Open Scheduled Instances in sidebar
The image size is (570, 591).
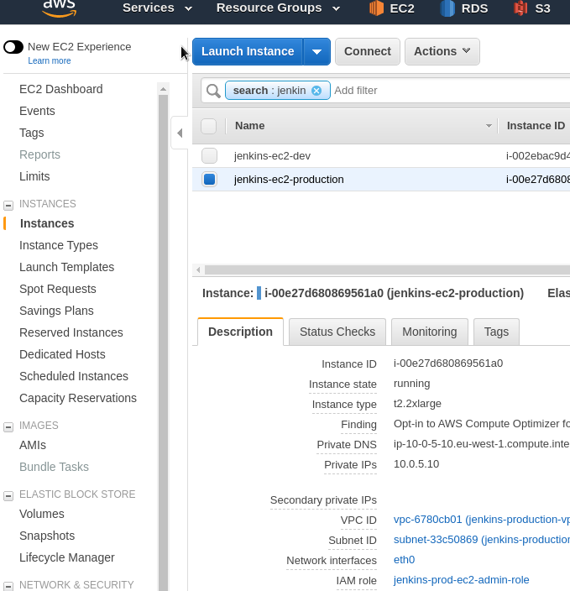tap(74, 377)
